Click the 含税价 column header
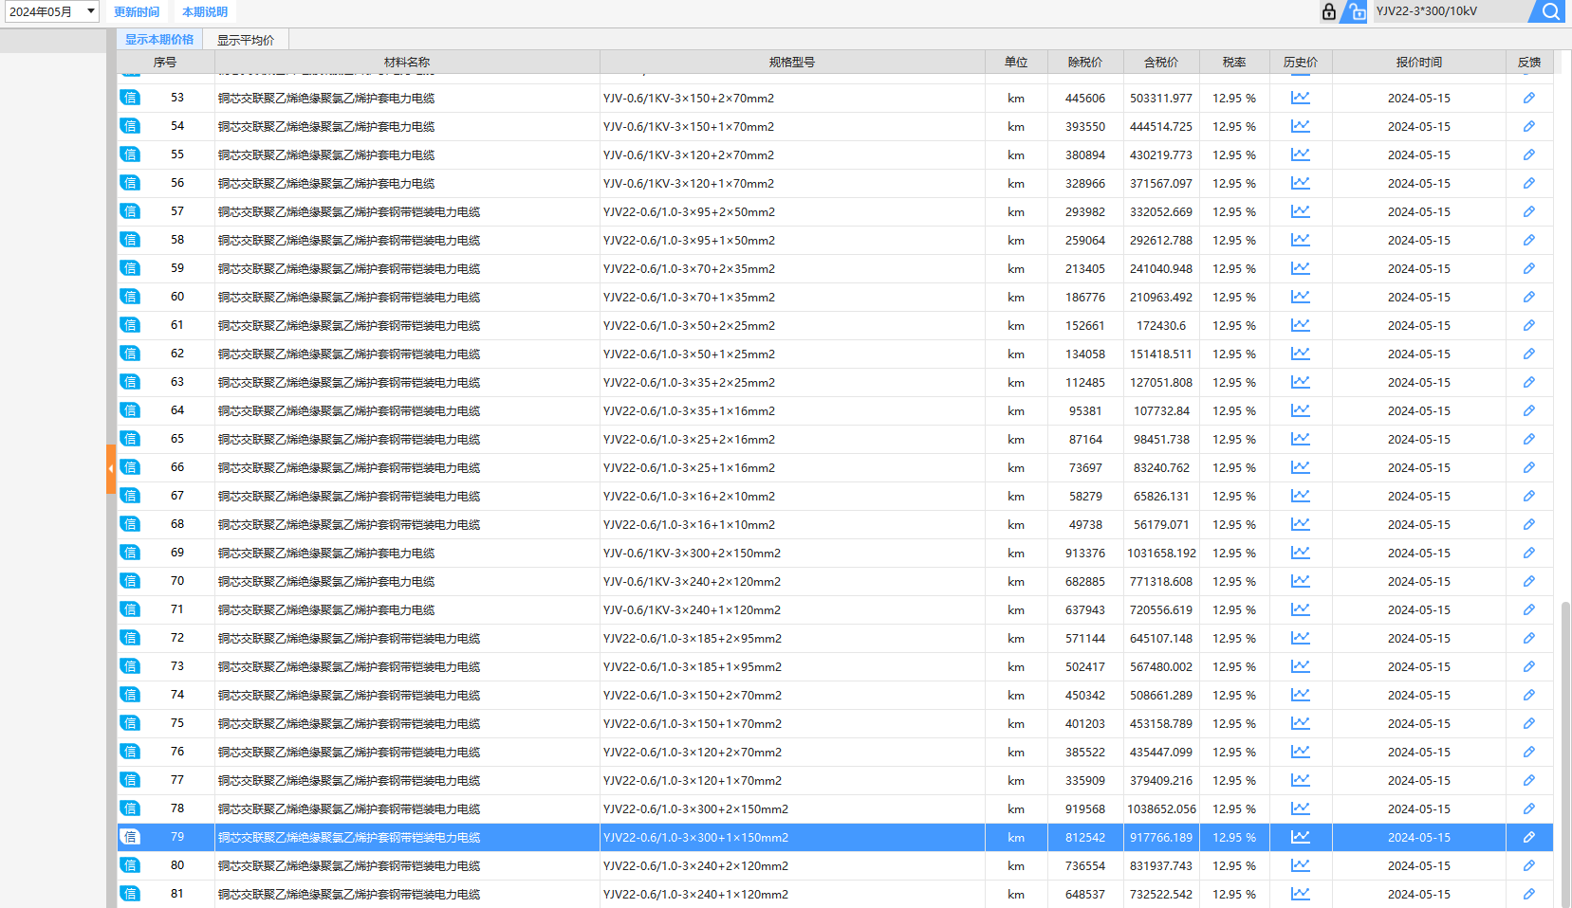The image size is (1572, 908). point(1161,63)
